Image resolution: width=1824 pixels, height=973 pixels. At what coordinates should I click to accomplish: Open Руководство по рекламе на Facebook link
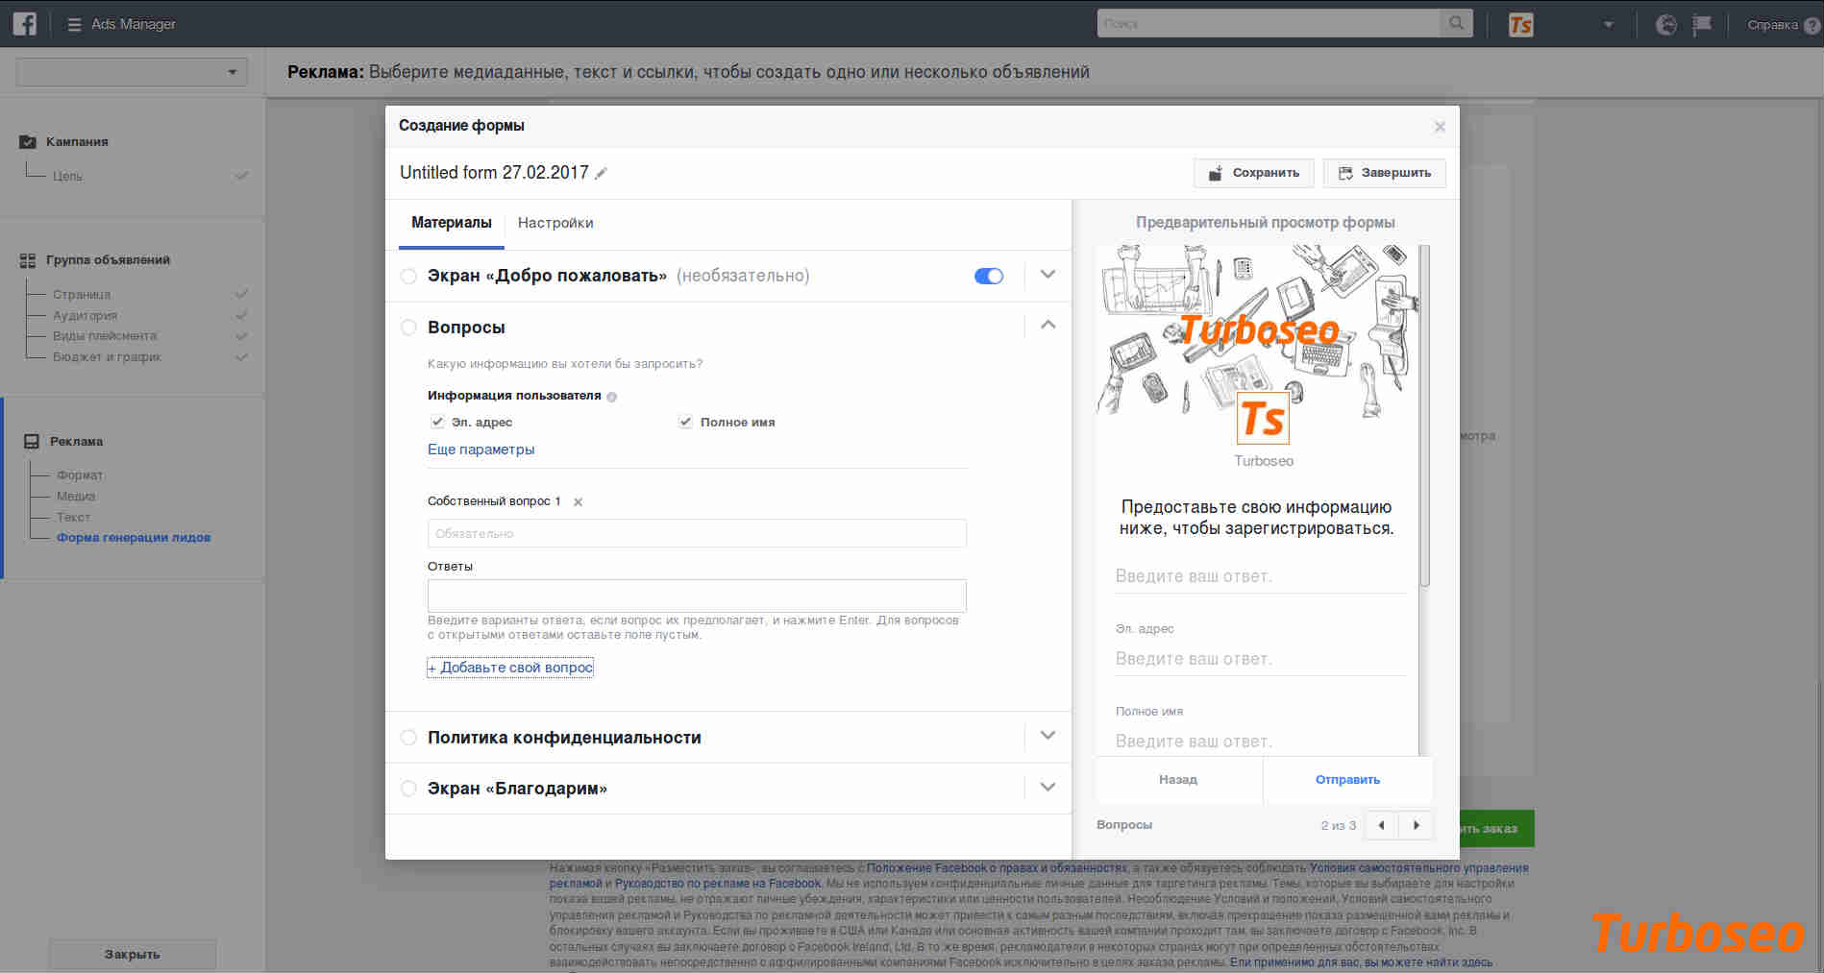(718, 884)
